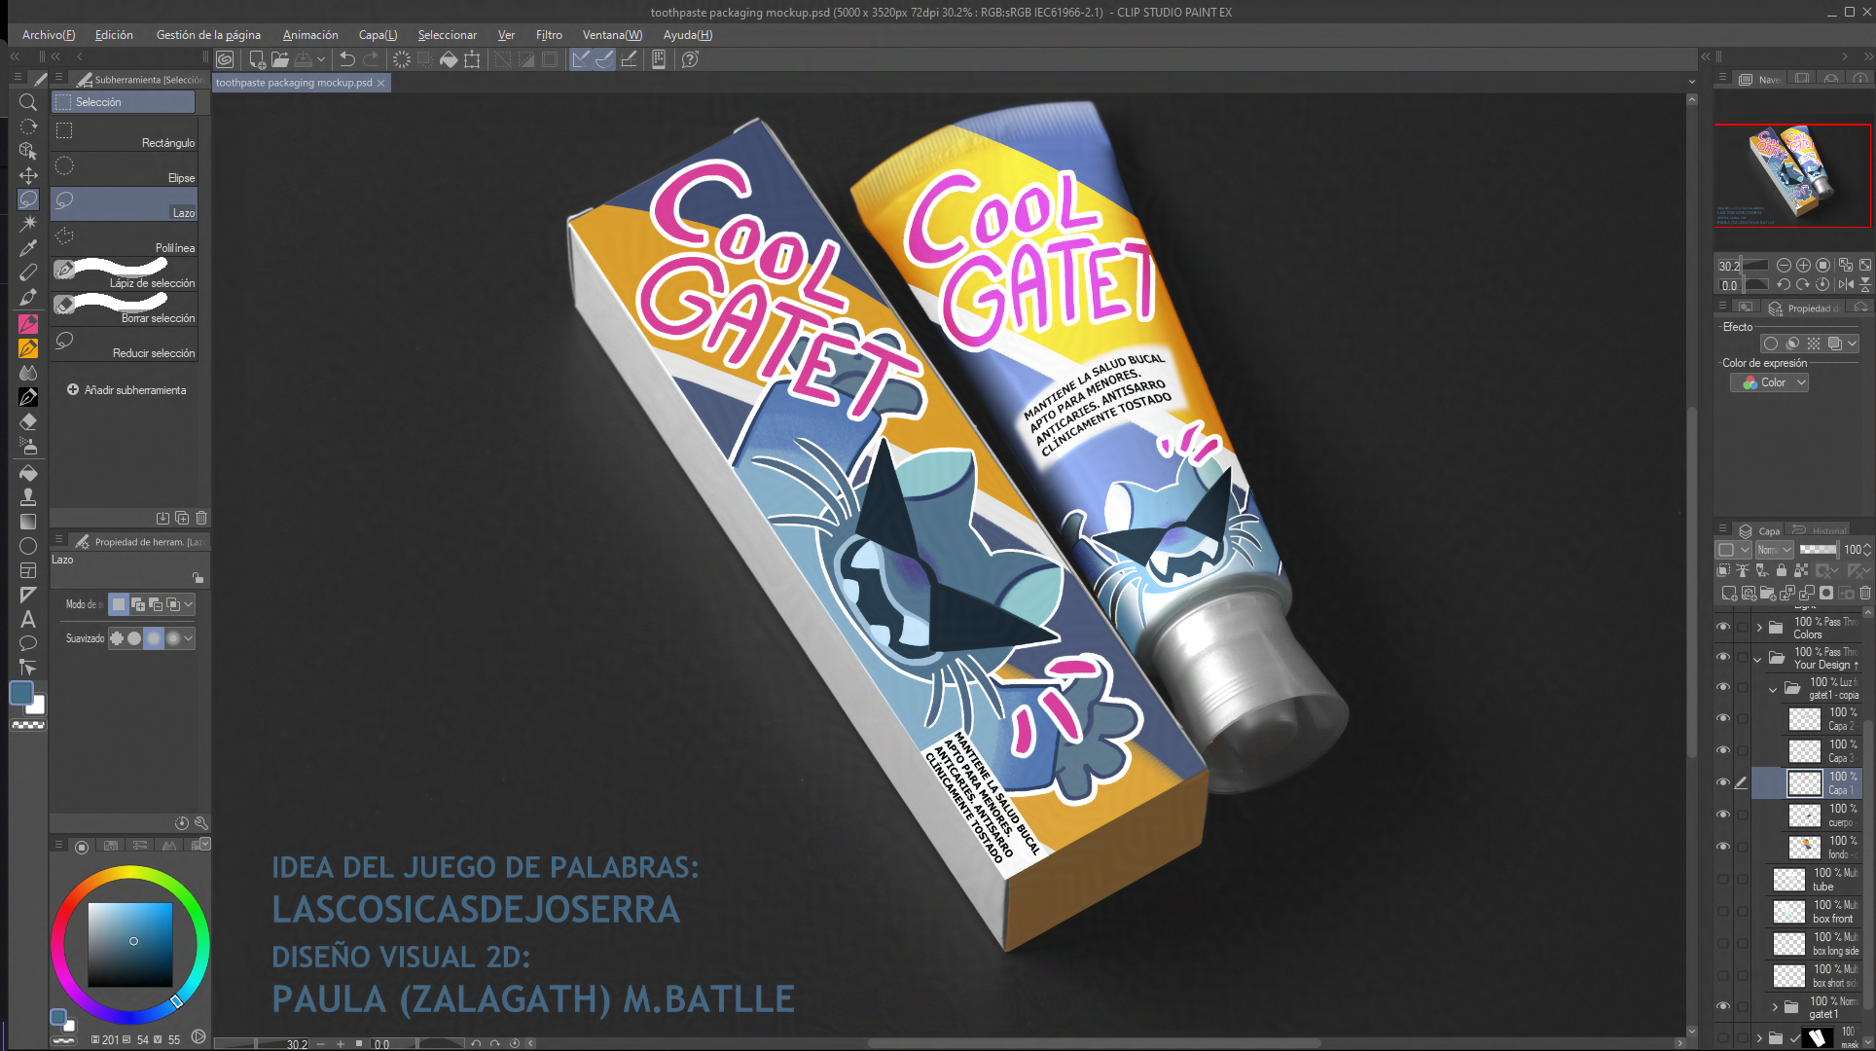Close the toothpaste packaging mockup.psd tab
This screenshot has height=1051, width=1876.
tap(381, 83)
